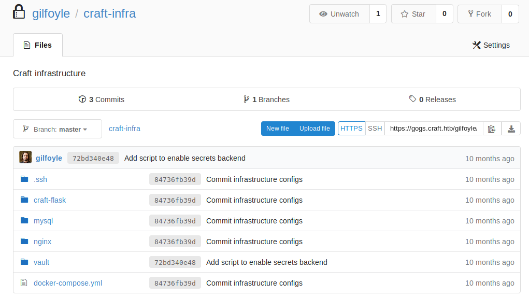The height and width of the screenshot is (297, 529).
Task: Star this repository
Action: (413, 14)
